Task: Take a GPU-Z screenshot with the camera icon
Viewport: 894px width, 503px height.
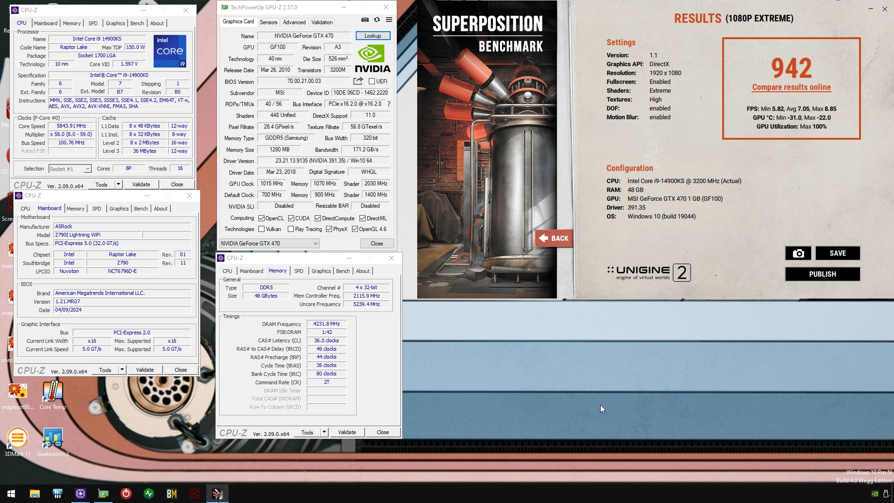Action: [x=365, y=20]
